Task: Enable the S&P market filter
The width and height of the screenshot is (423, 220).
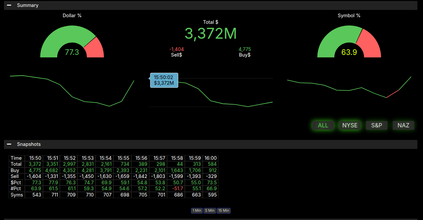Action: point(376,125)
